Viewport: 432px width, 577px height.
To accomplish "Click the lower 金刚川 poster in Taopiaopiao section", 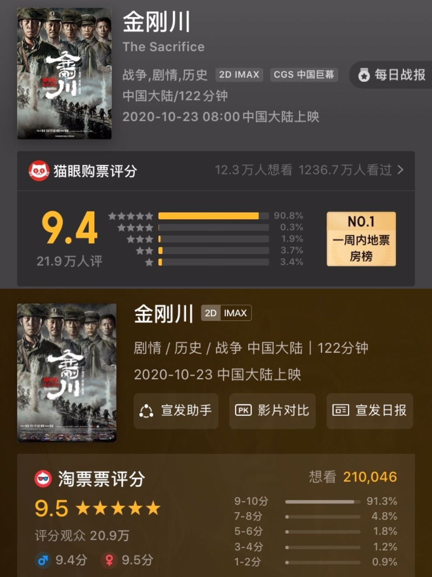I will [67, 373].
